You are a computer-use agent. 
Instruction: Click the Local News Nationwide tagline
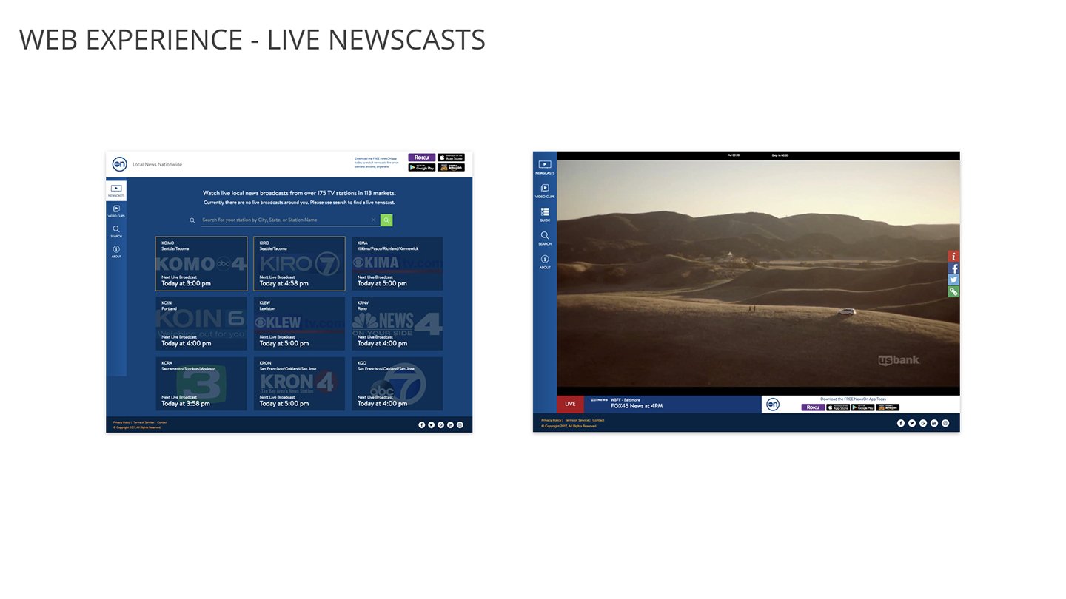pos(157,164)
